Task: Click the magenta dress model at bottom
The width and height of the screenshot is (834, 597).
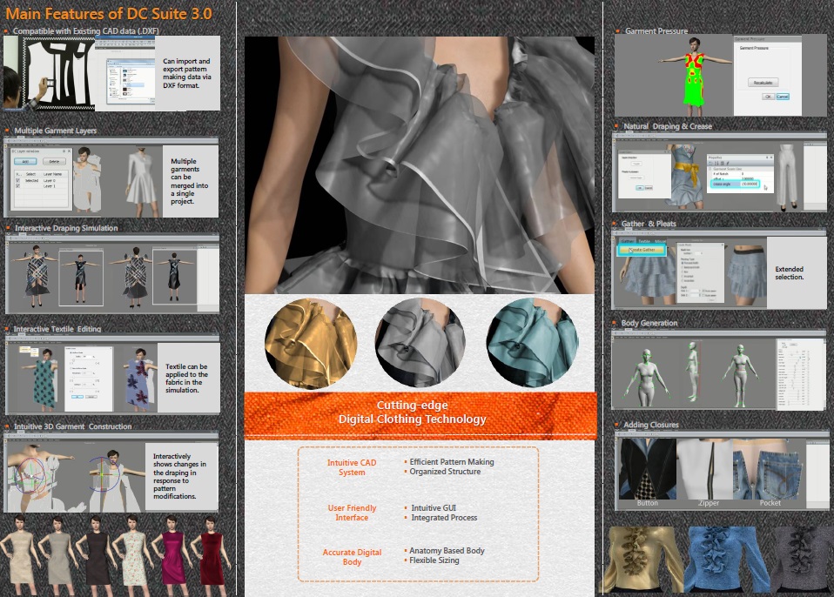Action: [x=172, y=554]
